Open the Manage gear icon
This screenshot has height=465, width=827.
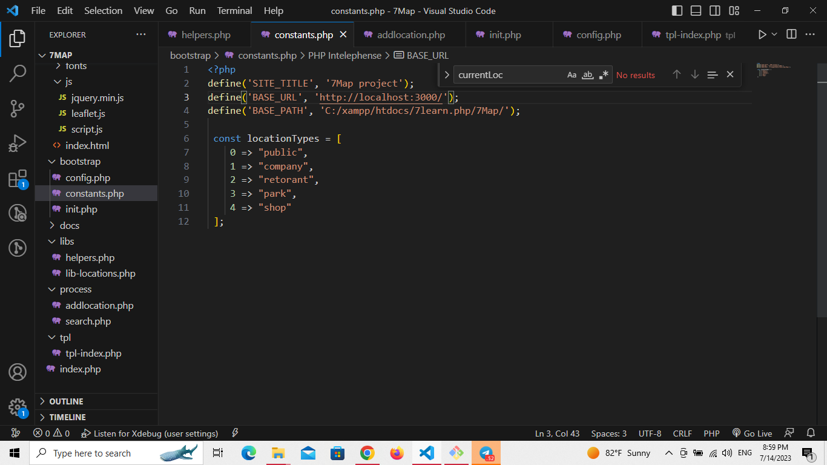tap(18, 407)
